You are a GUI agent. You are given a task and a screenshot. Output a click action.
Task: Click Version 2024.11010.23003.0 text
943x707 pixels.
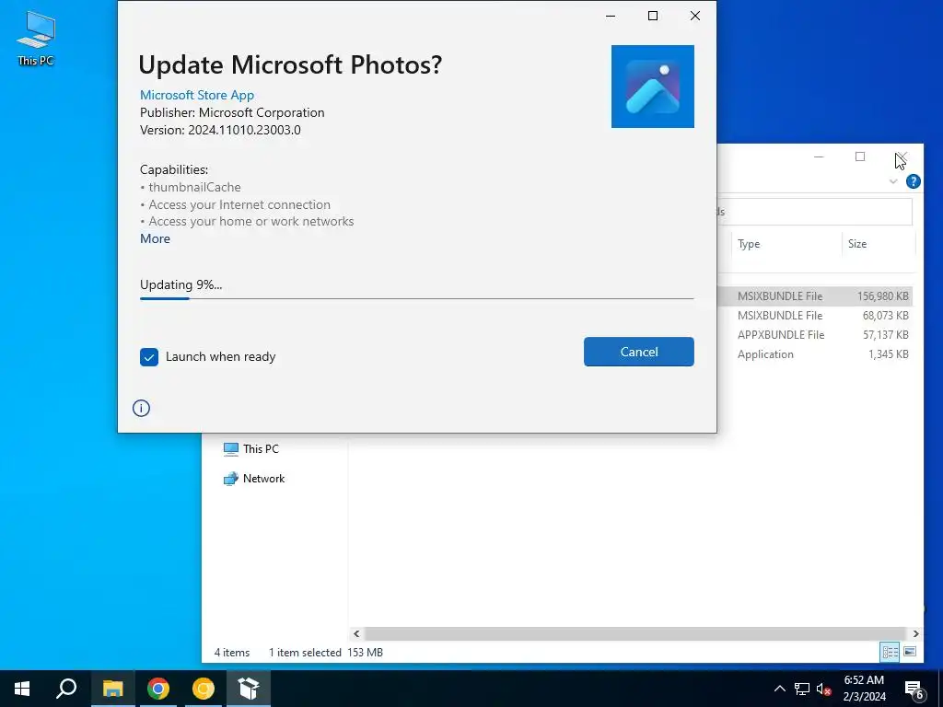[220, 130]
